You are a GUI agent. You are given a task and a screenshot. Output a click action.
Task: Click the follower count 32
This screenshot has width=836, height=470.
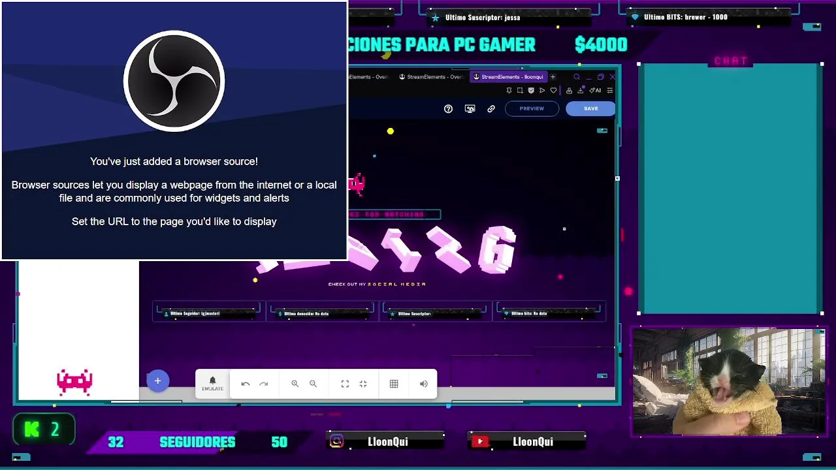[x=116, y=443]
